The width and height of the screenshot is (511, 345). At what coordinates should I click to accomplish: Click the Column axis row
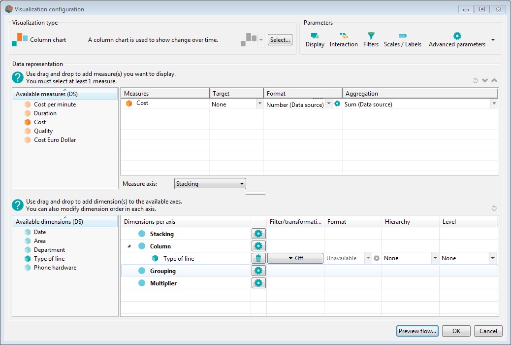[x=160, y=246]
